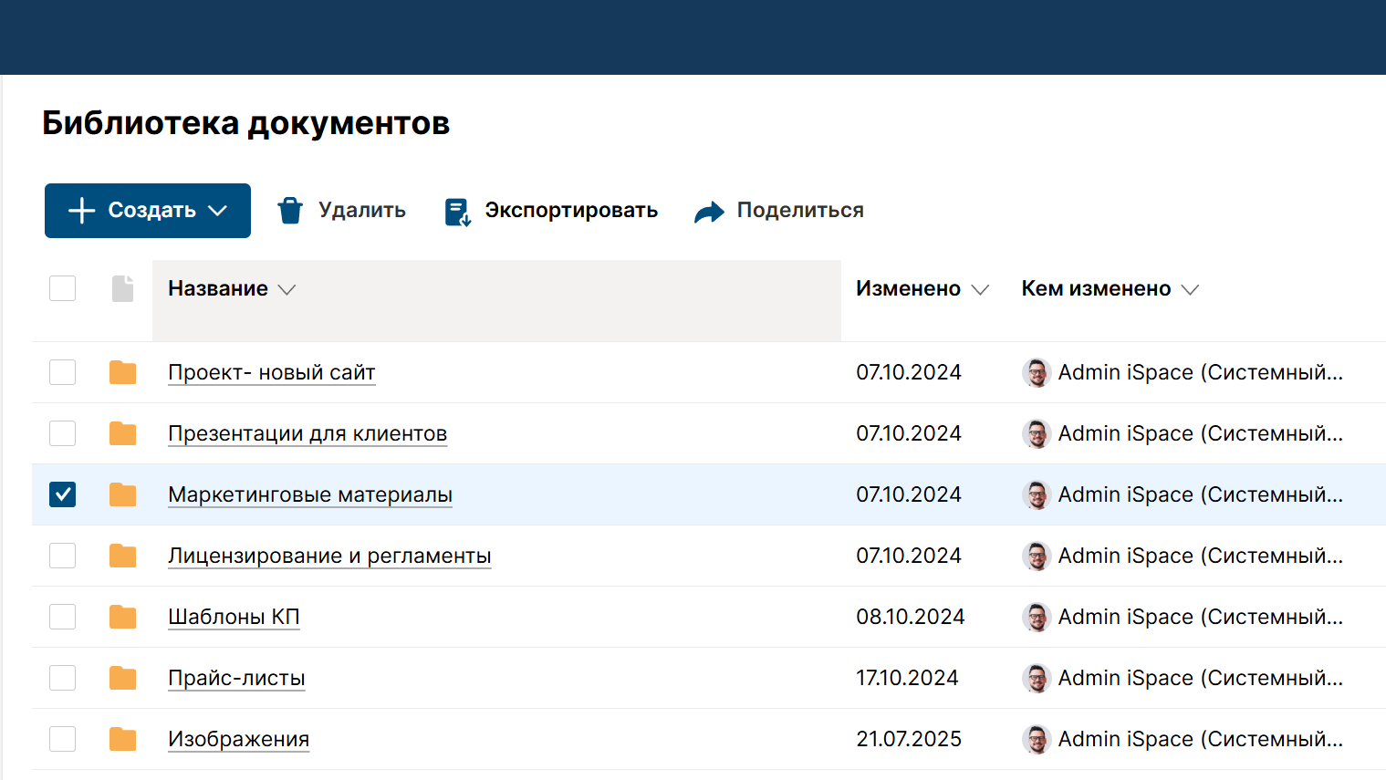Check the Презентации для клиентов row checkbox
Viewport: 1386px width, 780px height.
[62, 433]
